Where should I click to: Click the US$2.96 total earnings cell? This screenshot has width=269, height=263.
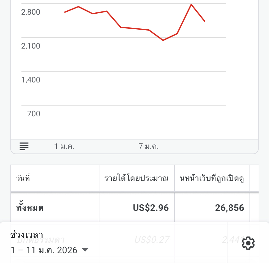click(x=151, y=208)
